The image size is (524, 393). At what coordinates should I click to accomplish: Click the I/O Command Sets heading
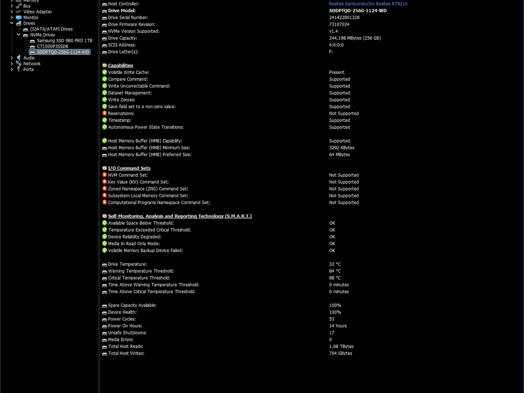[129, 168]
